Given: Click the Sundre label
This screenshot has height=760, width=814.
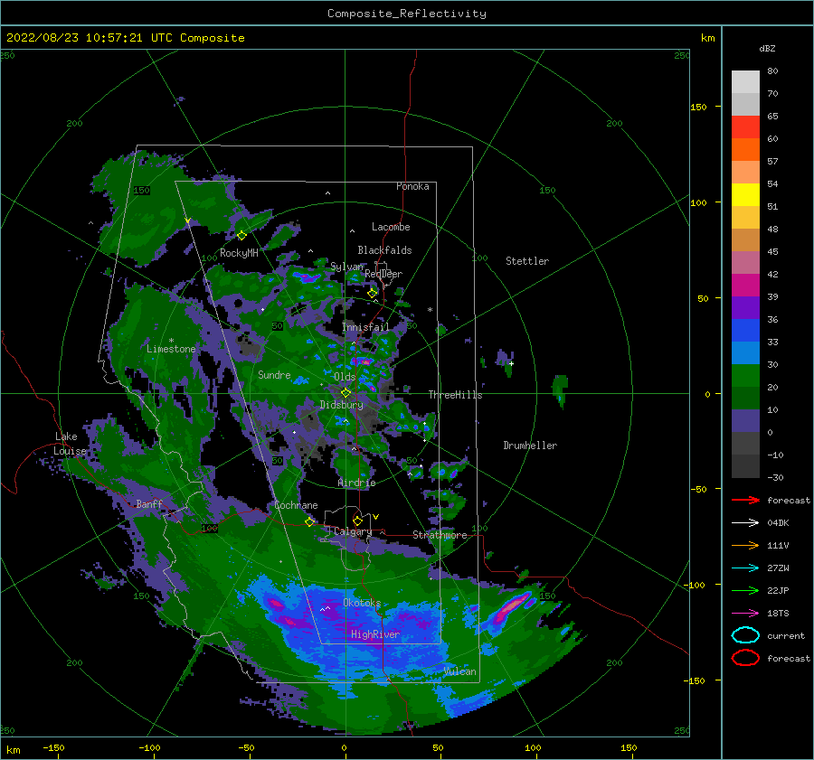Looking at the screenshot, I should [x=274, y=374].
